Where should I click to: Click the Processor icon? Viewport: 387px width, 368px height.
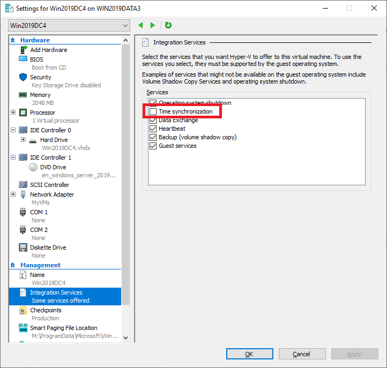(x=23, y=112)
